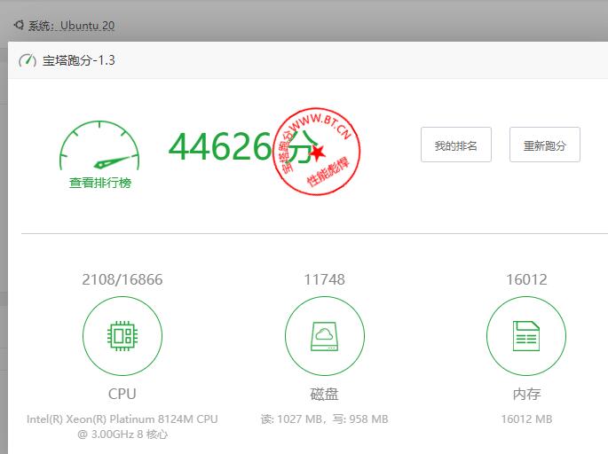Click the 宝塔跑分-1.3 dialog title
The height and width of the screenshot is (454, 608).
[79, 60]
